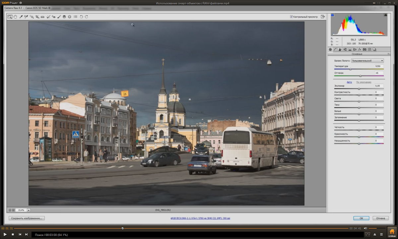The width and height of the screenshot is (398, 239).
Task: Uncheck the Контрольный просмотр checkbox
Action: pyautogui.click(x=291, y=17)
